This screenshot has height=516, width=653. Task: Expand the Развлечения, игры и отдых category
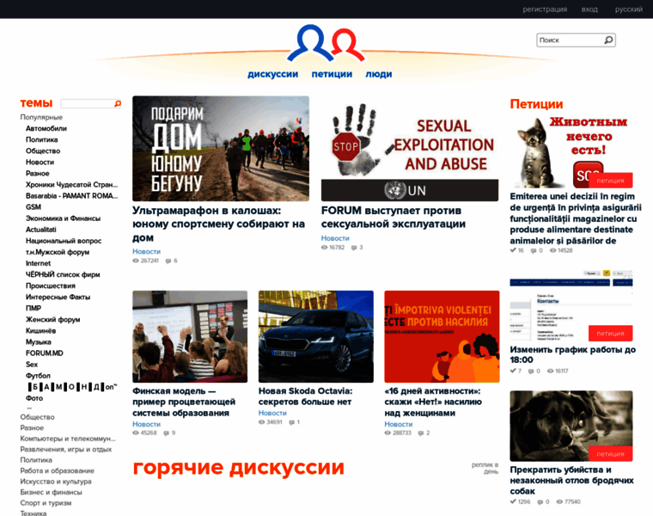[66, 449]
